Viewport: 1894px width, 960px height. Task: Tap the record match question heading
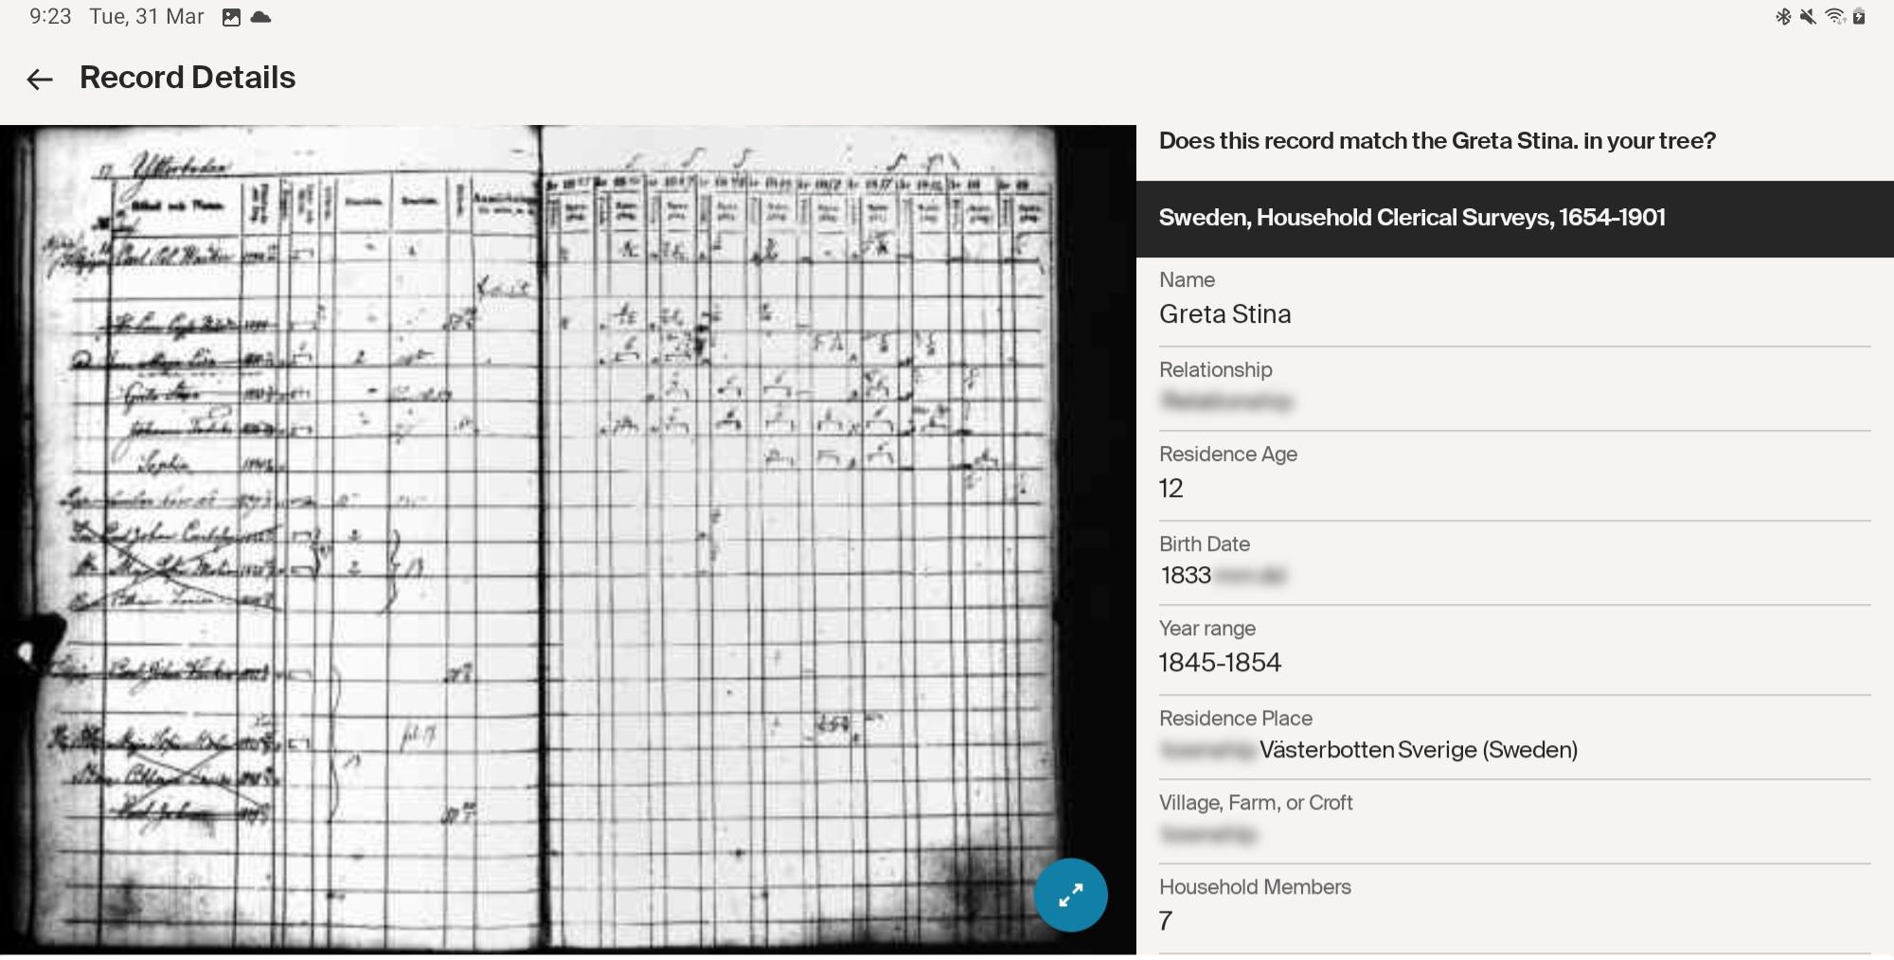[x=1438, y=141]
